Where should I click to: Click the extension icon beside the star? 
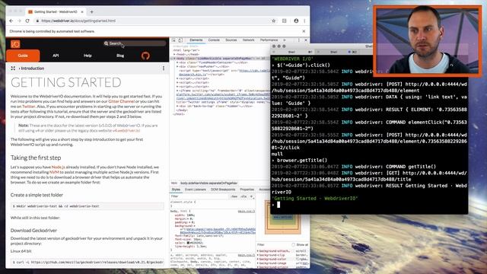point(284,21)
